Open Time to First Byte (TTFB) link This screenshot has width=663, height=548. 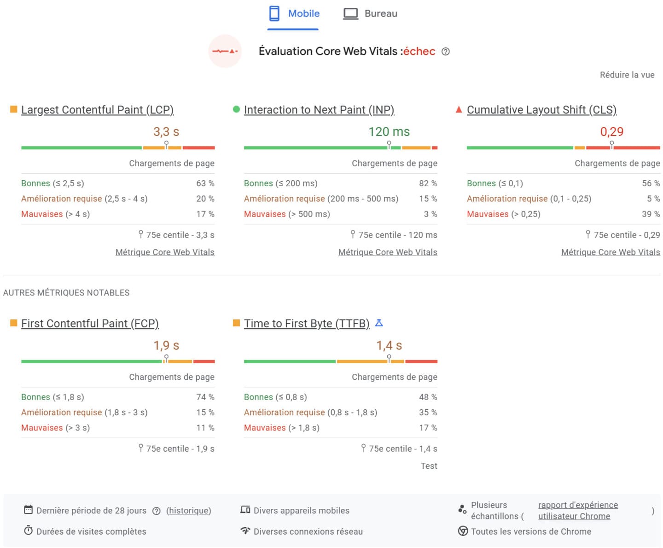307,324
